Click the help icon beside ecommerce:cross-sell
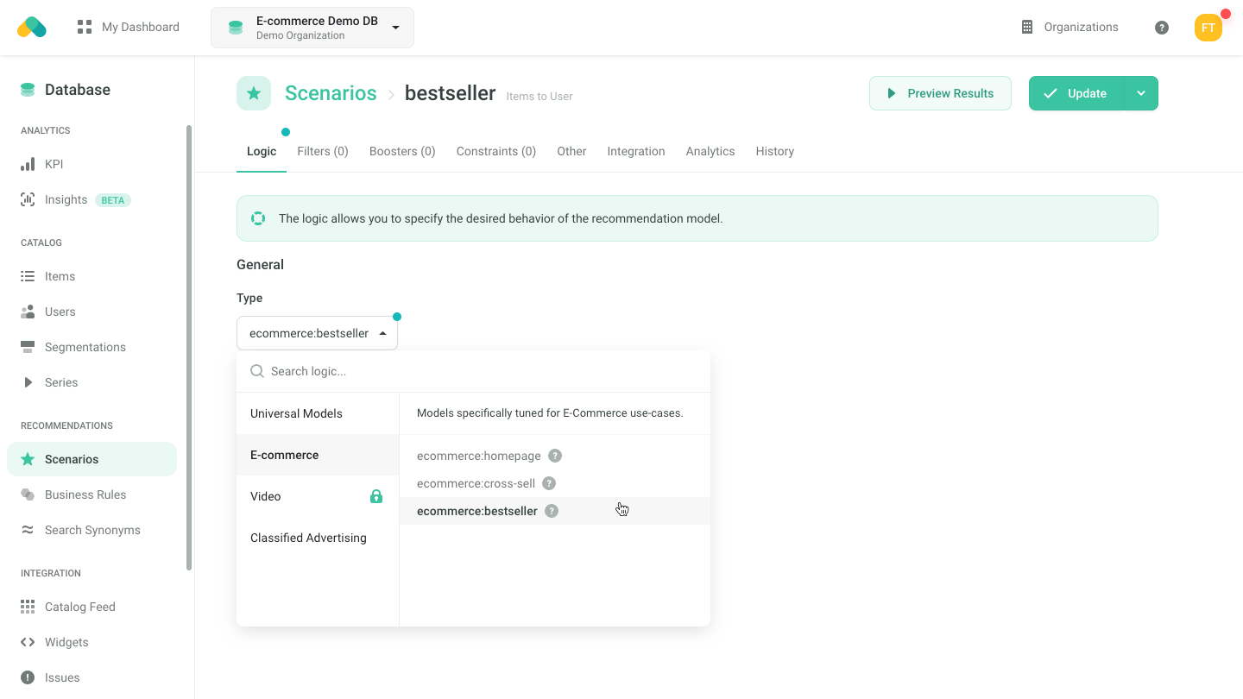The height and width of the screenshot is (699, 1243). [549, 483]
